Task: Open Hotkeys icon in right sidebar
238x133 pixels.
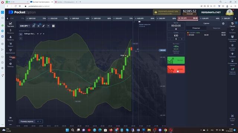Action: click(232, 71)
